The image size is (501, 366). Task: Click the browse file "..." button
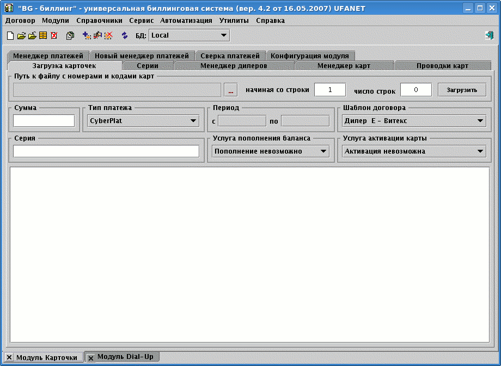(x=231, y=90)
